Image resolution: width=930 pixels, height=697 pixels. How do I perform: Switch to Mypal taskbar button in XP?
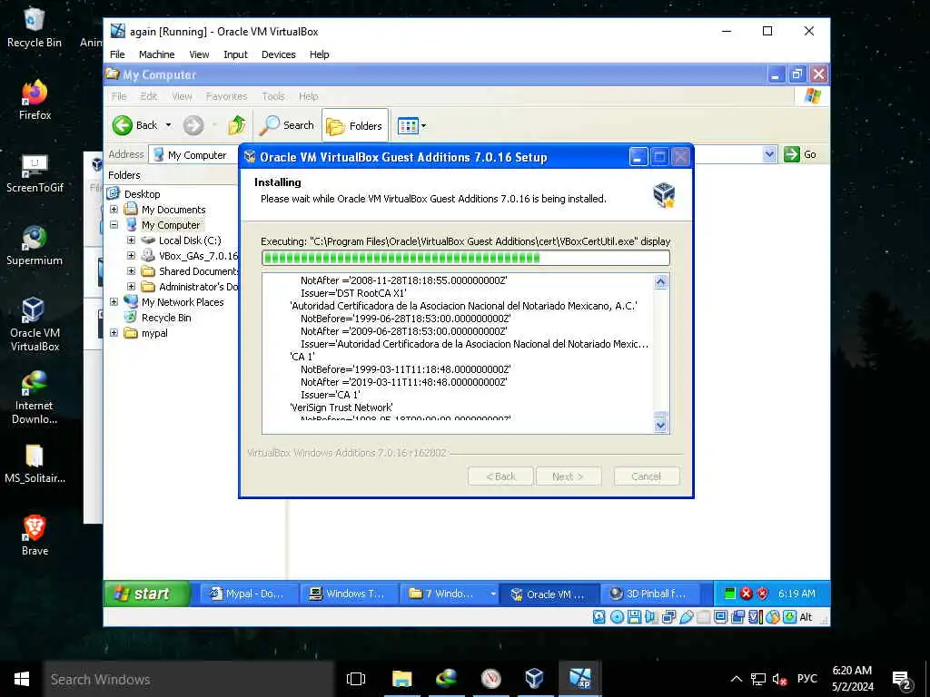point(248,594)
